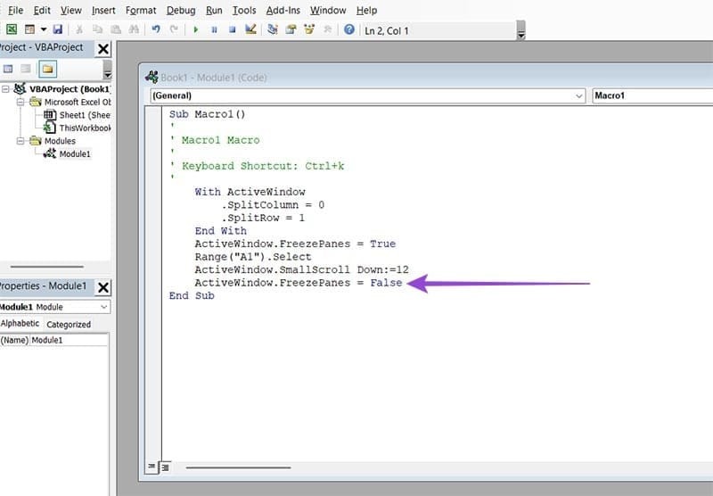Undo the last edit using toolbar arrow
713x496 pixels.
pos(156,29)
